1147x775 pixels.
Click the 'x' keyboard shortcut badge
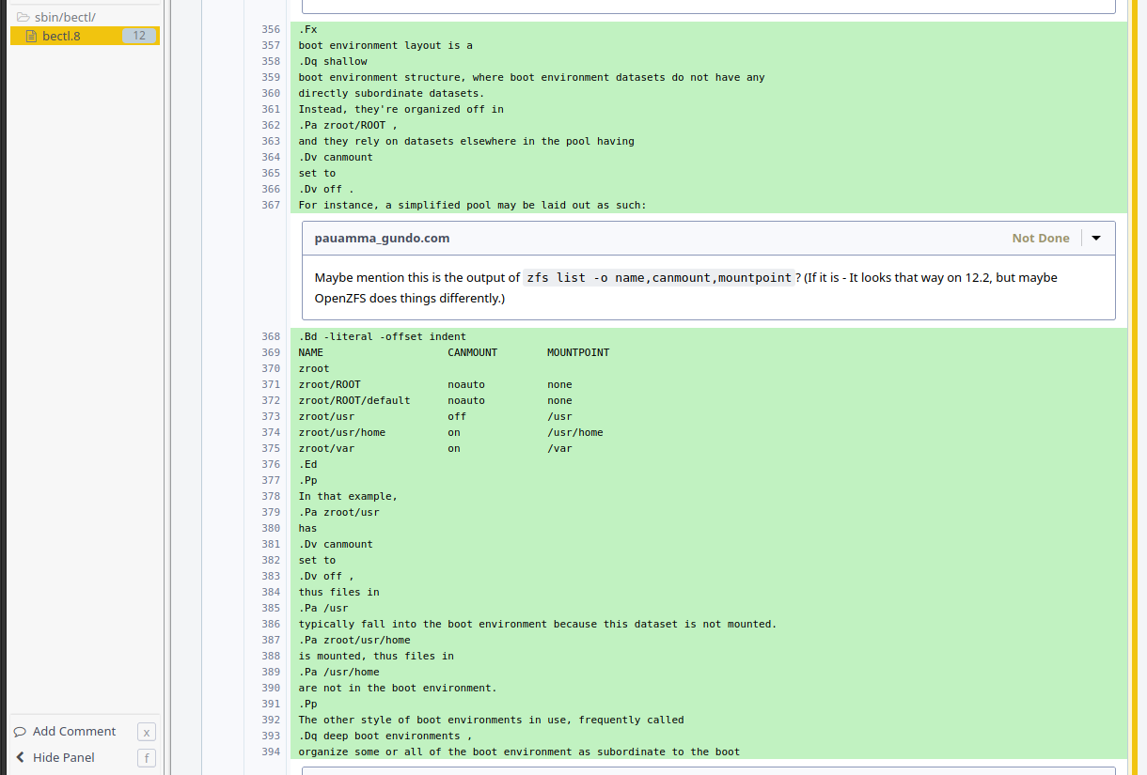(147, 733)
